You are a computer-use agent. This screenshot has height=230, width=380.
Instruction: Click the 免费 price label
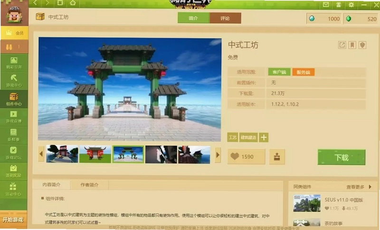pos(233,57)
